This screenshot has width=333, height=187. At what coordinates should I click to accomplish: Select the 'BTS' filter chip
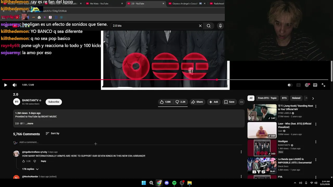(x=284, y=98)
